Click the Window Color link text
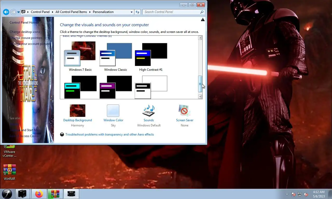Image resolution: width=332 pixels, height=199 pixels. pos(113,120)
